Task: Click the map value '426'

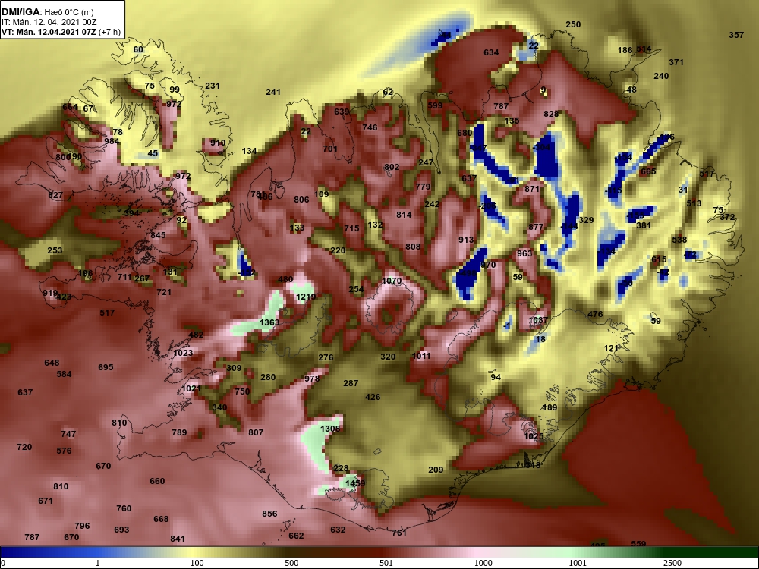Action: pyautogui.click(x=373, y=397)
